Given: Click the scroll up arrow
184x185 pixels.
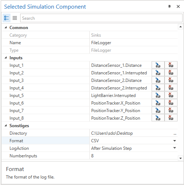Looking at the screenshot, I should pos(180,27).
